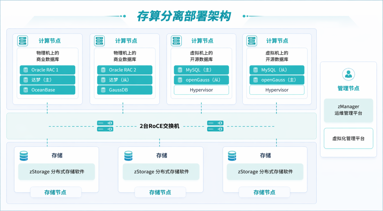383x211 pixels.
Task: Click the database icon beside GaussDB
Action: point(103,90)
